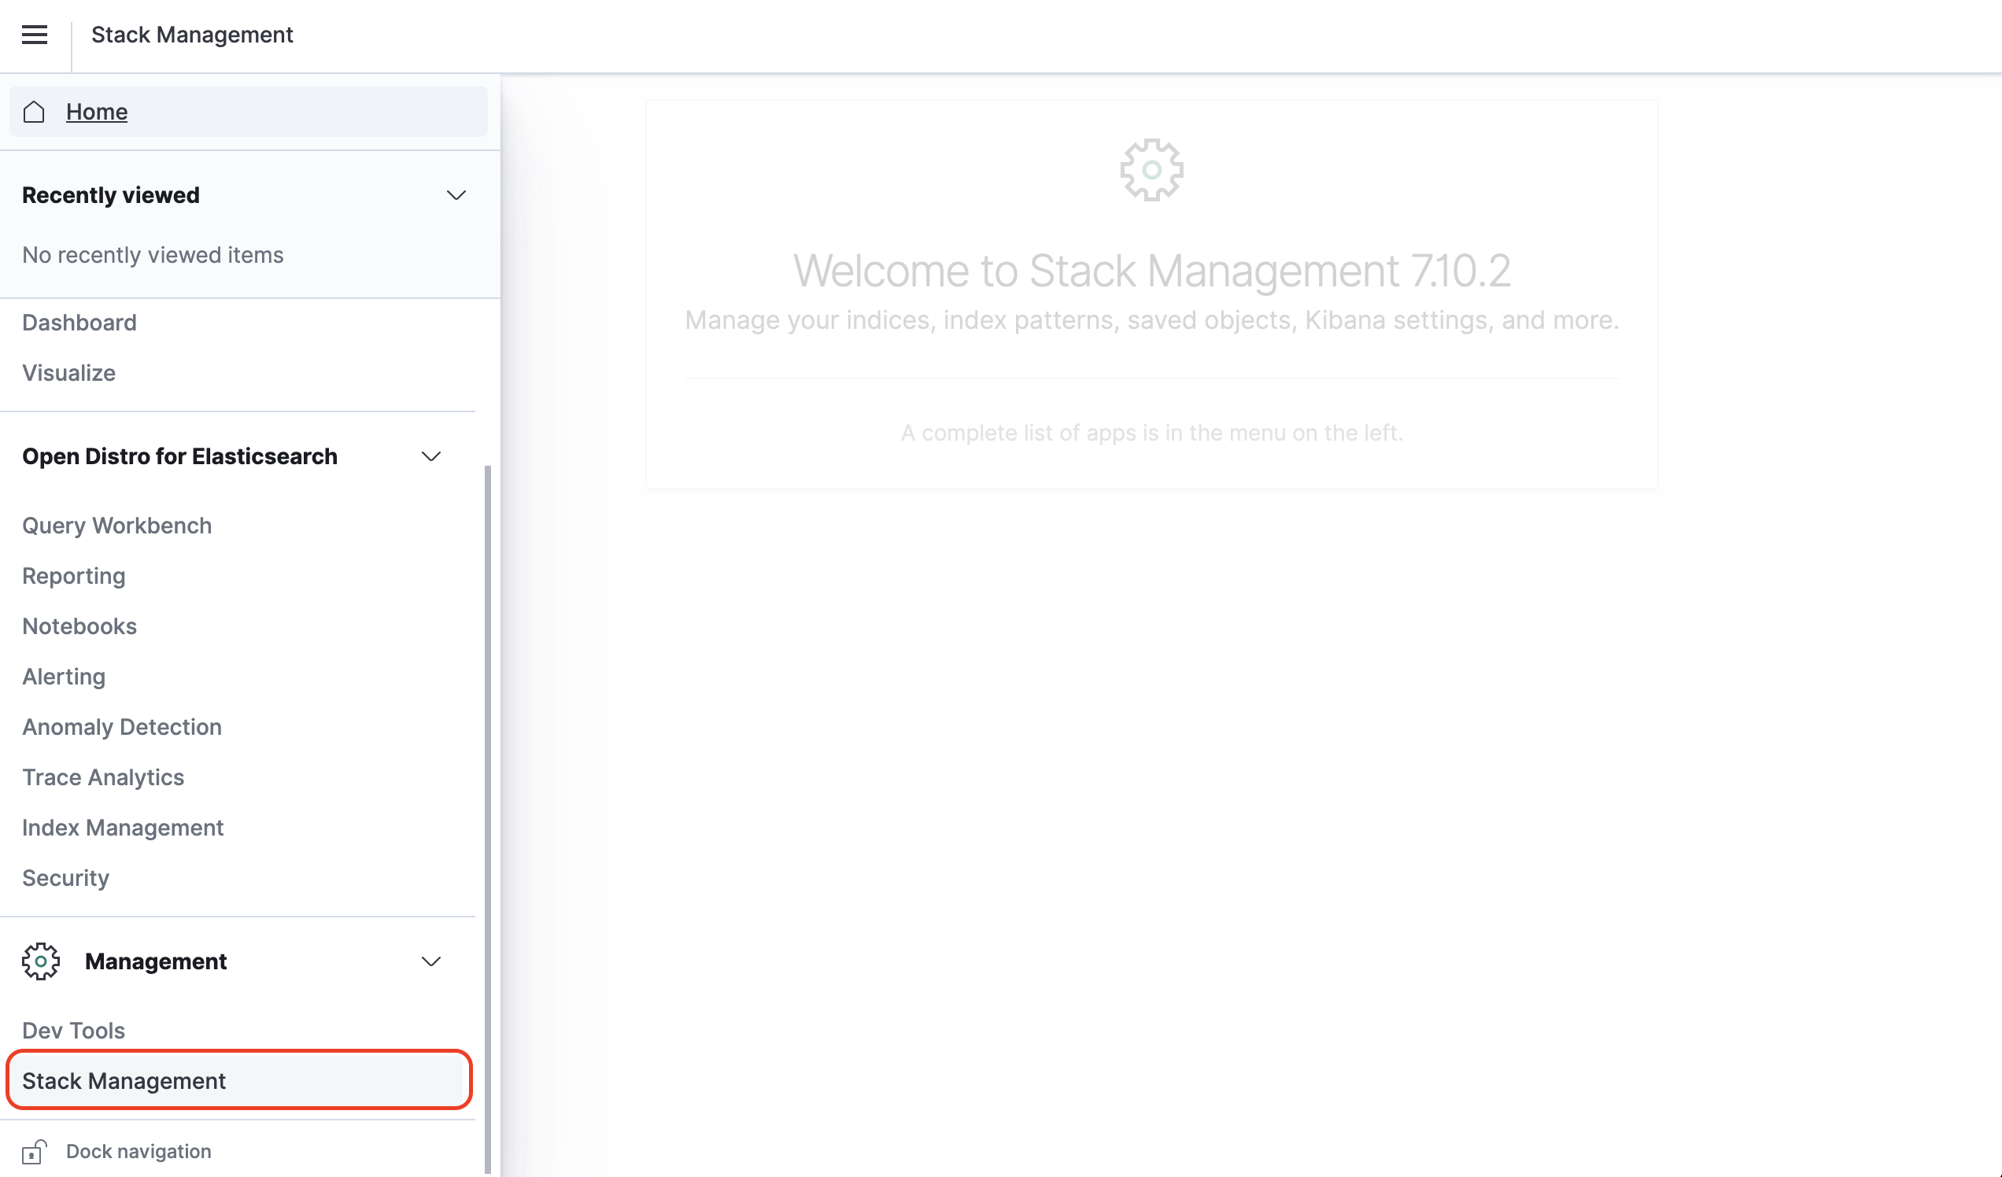Image resolution: width=2002 pixels, height=1177 pixels.
Task: Click the large gear icon on welcome card
Action: [1151, 170]
